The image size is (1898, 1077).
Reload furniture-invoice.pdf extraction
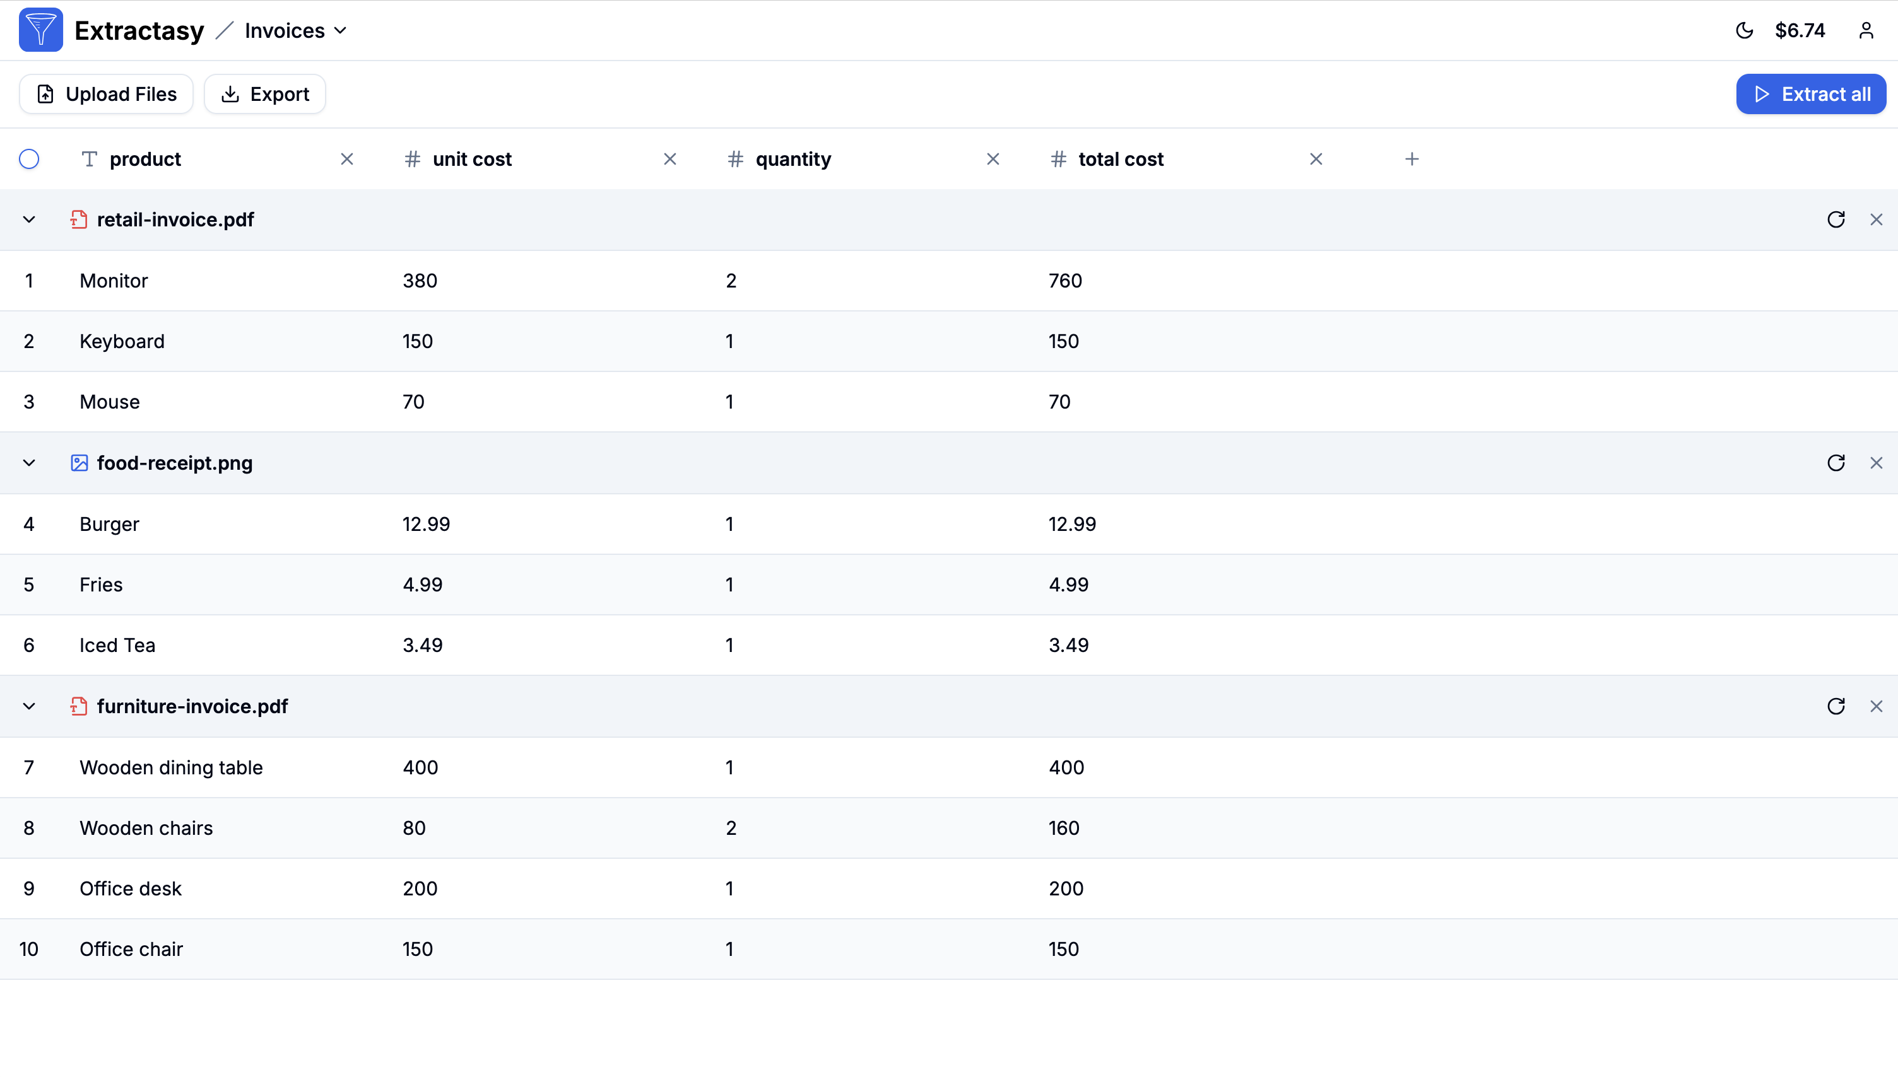(1836, 706)
